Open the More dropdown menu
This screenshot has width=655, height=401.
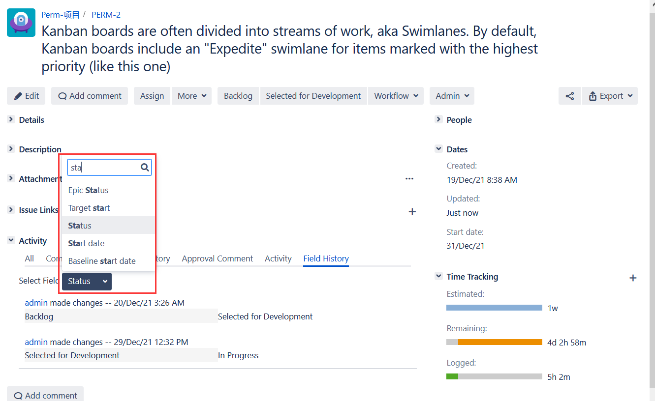tap(192, 96)
